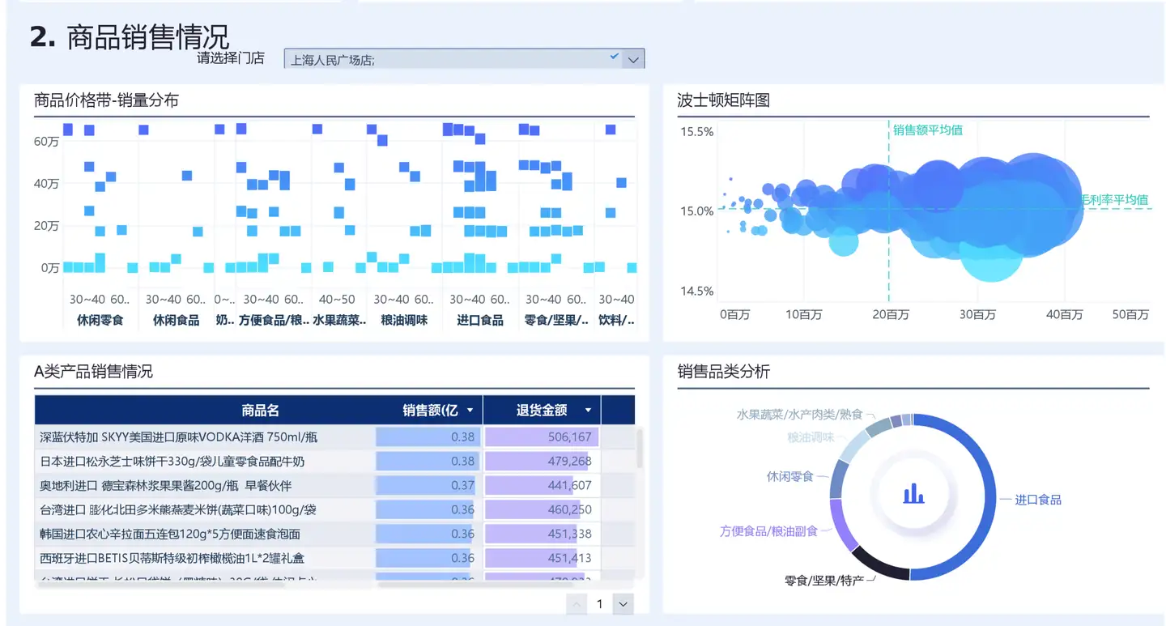
Task: Select the 韩国进口农心辛拉面 product row
Action: 335,534
